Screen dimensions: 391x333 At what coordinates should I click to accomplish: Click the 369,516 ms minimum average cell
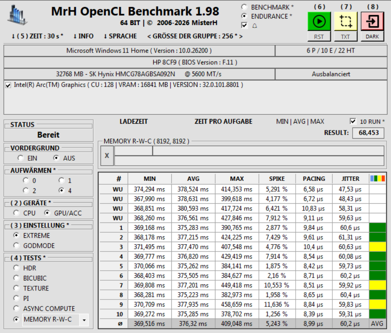point(149,323)
